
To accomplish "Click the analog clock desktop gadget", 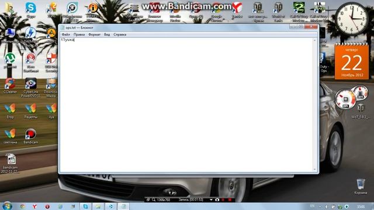I will [352, 19].
